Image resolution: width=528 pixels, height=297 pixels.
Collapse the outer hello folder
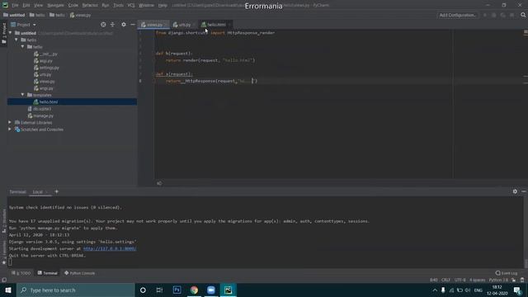click(x=16, y=40)
